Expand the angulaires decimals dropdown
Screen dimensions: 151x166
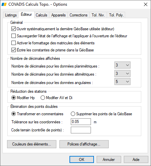[x=122, y=82]
